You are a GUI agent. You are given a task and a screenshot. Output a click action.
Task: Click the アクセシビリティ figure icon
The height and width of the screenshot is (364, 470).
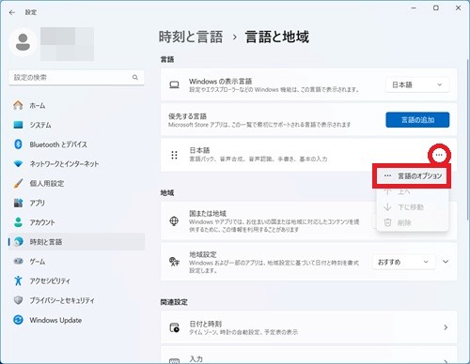pyautogui.click(x=18, y=281)
